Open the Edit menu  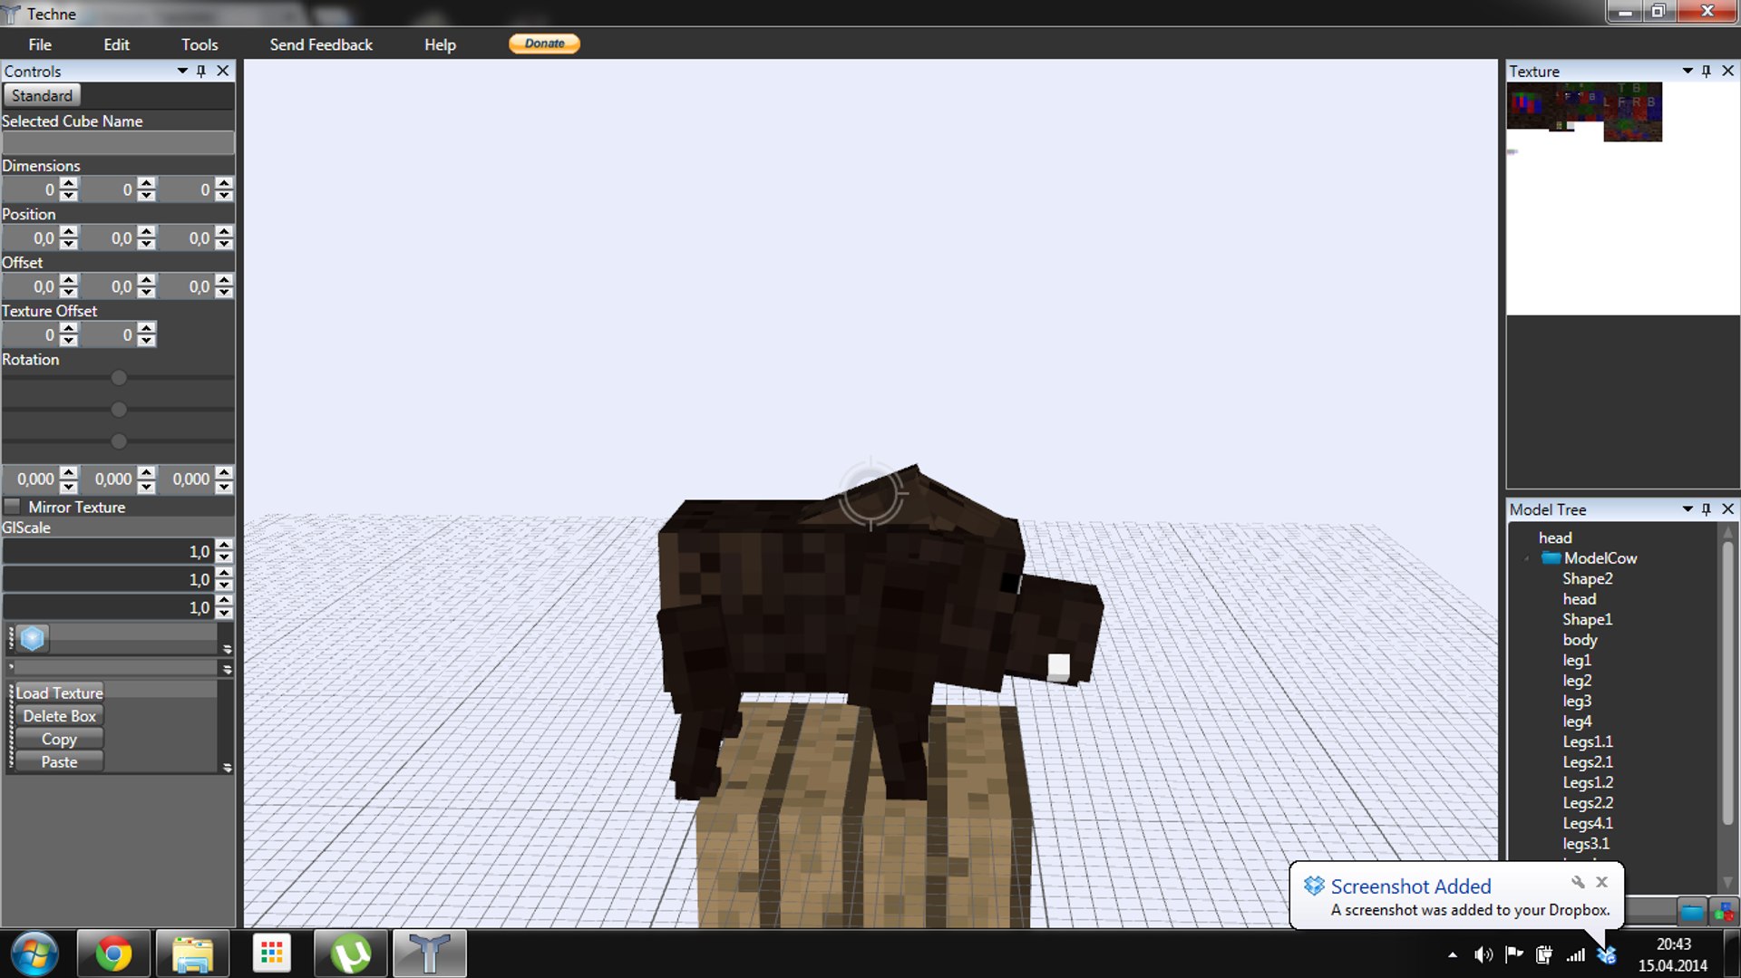pyautogui.click(x=116, y=44)
